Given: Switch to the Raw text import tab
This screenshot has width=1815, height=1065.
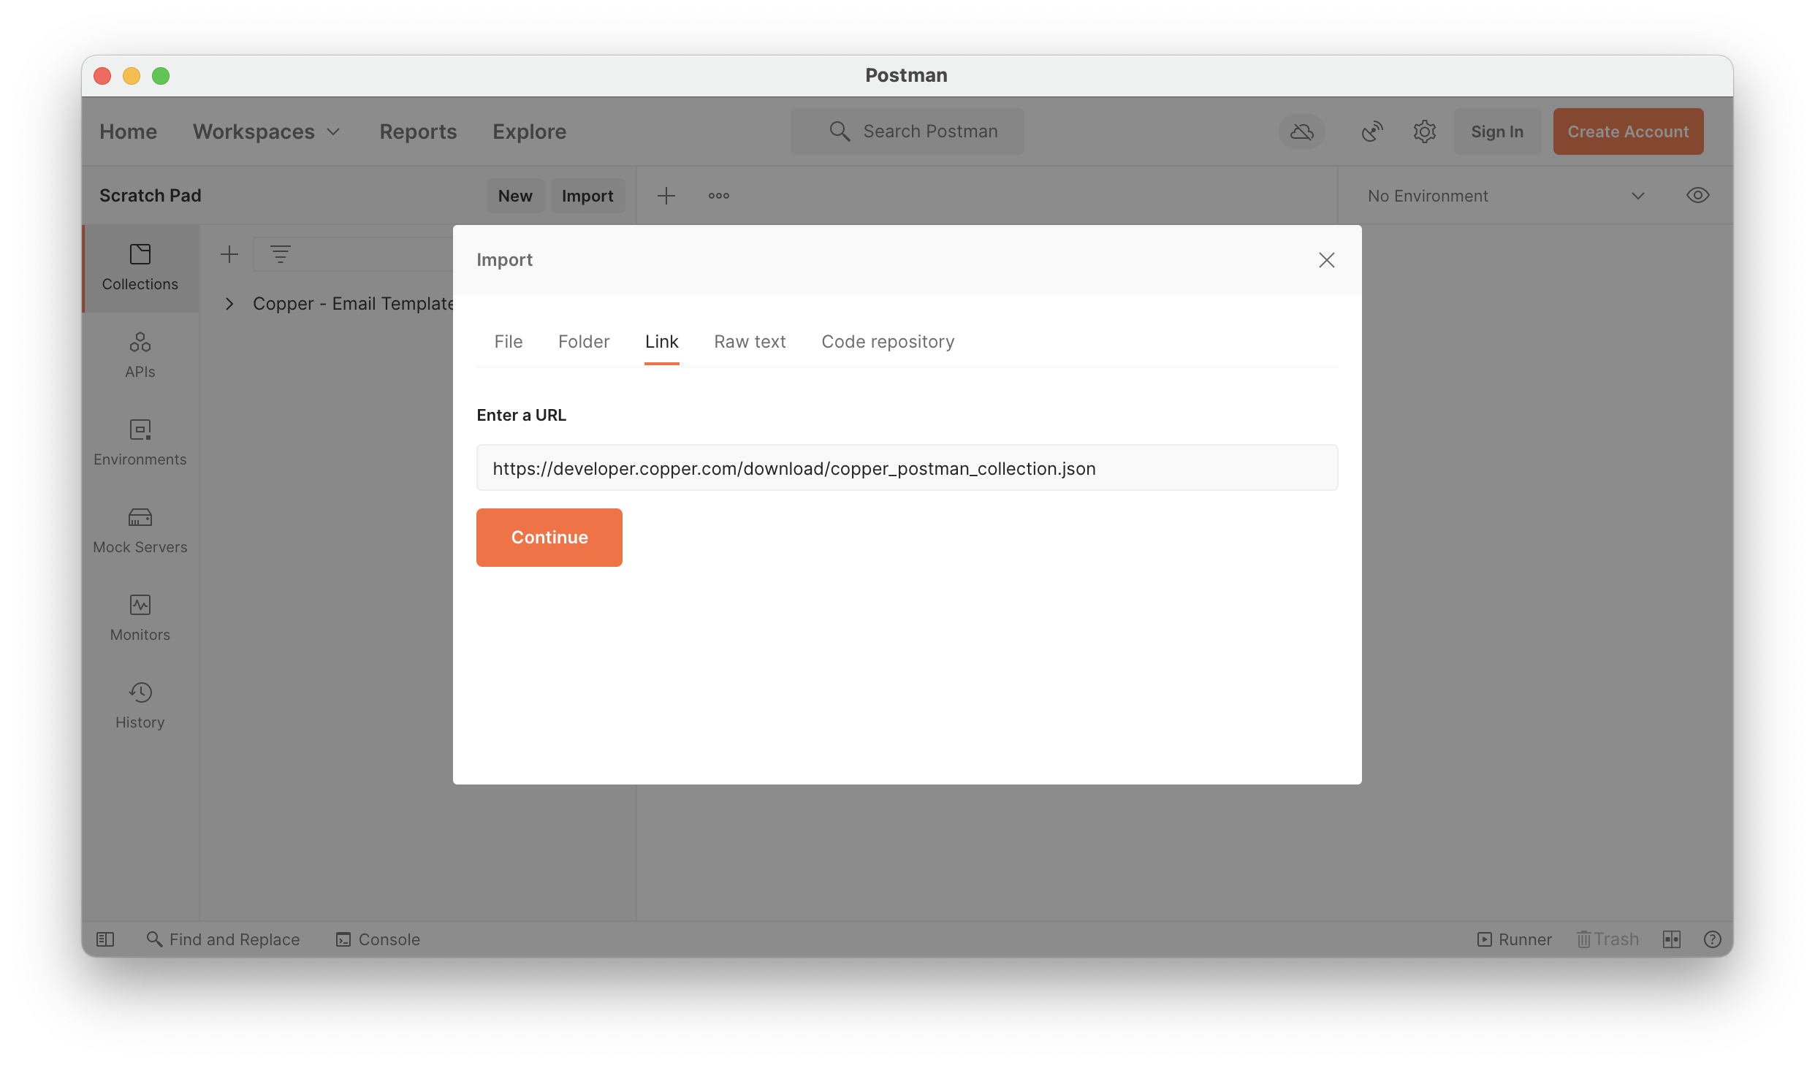Looking at the screenshot, I should (750, 341).
